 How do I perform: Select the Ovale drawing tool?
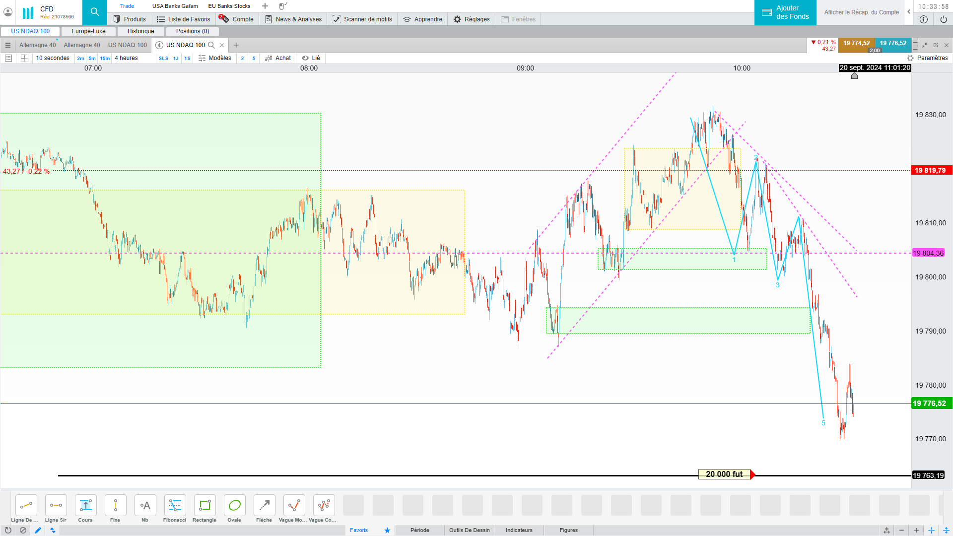(x=234, y=506)
